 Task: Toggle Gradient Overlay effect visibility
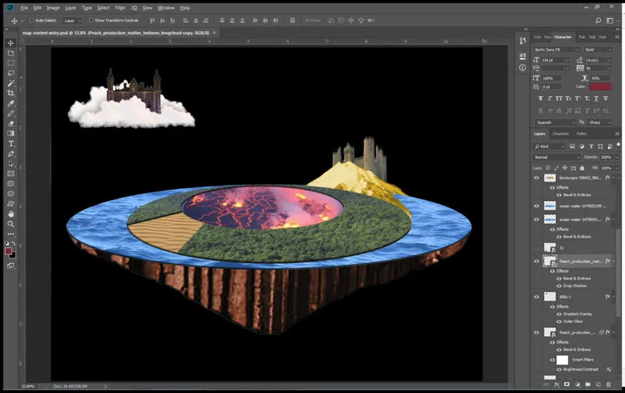tap(559, 314)
